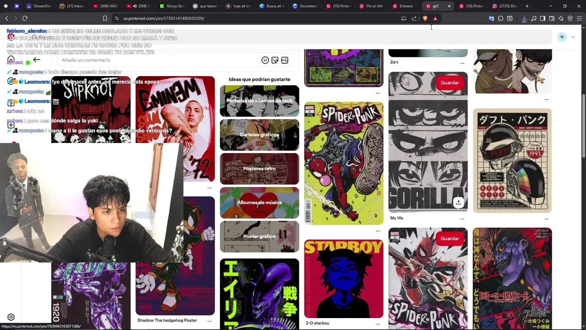Open options dots under Spider-Punk yellow pin

point(378,231)
